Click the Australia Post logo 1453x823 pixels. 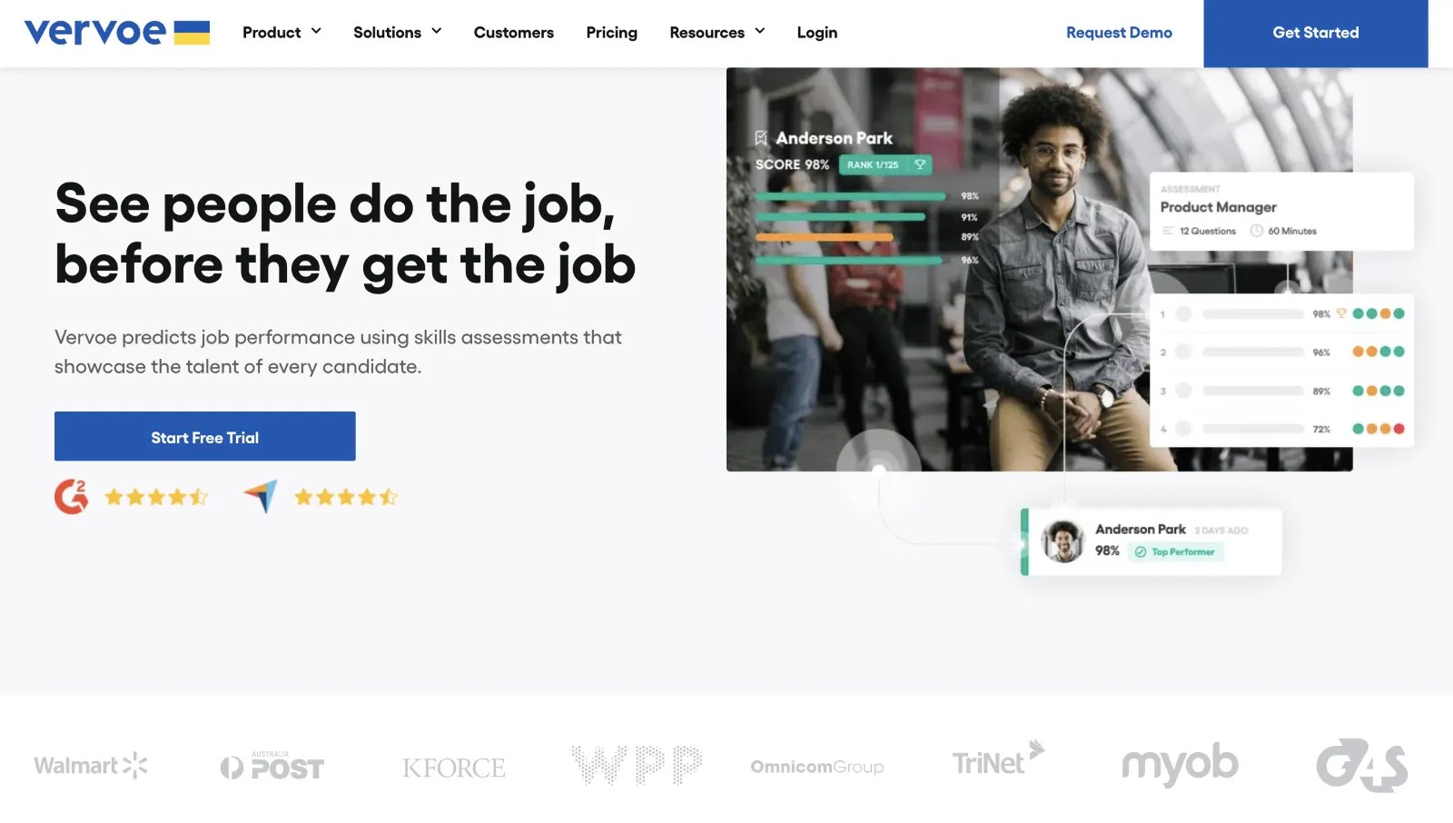(x=272, y=766)
